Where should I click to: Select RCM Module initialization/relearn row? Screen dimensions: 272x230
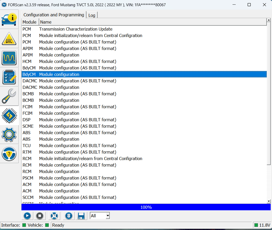click(x=144, y=159)
